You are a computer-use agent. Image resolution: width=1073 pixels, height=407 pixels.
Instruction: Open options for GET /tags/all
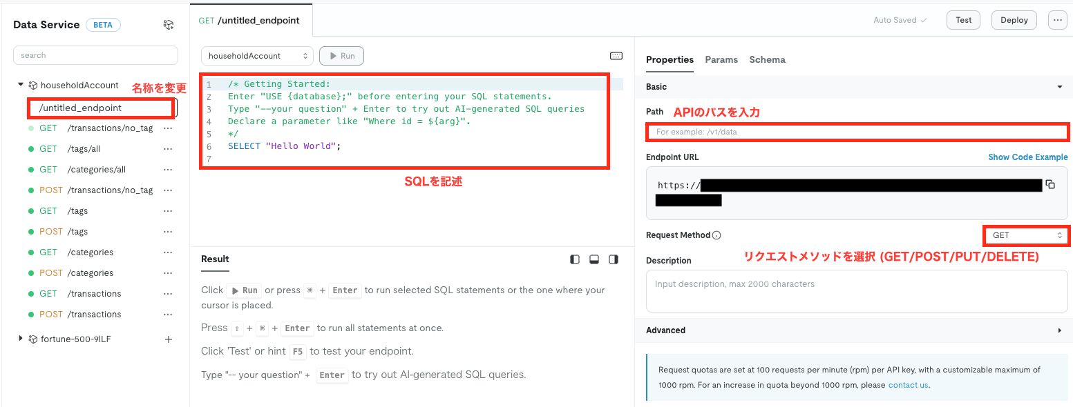pos(168,149)
